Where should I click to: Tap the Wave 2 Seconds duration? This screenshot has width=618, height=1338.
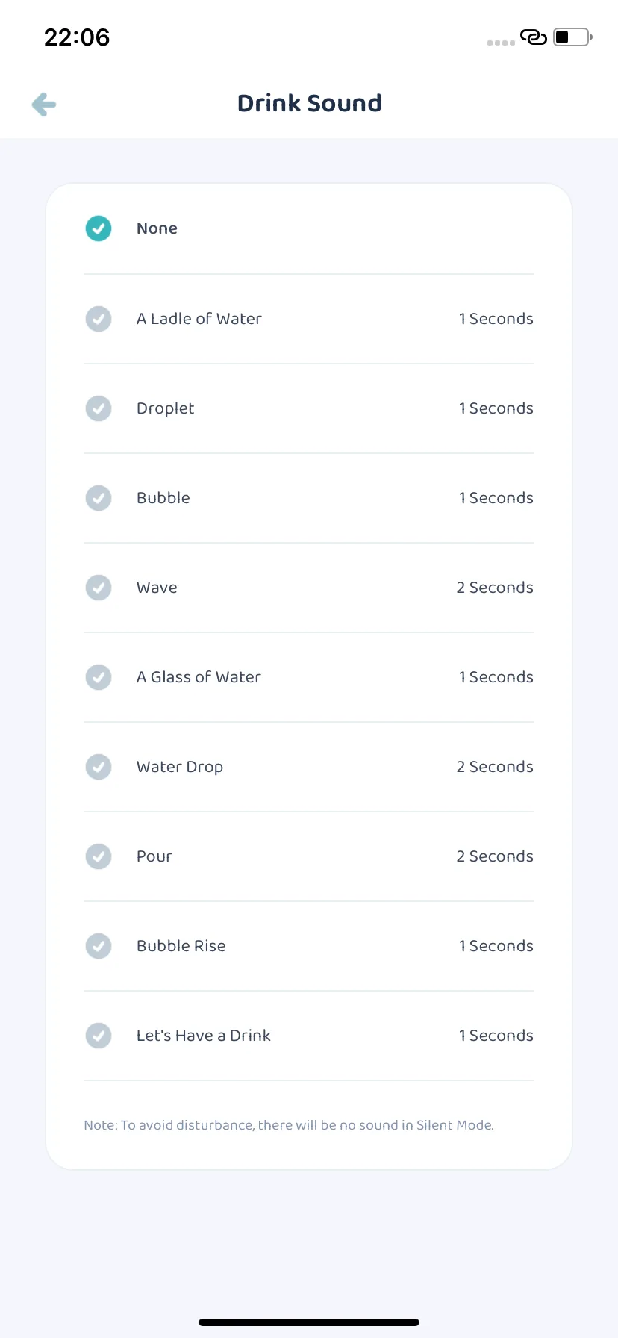(x=495, y=588)
